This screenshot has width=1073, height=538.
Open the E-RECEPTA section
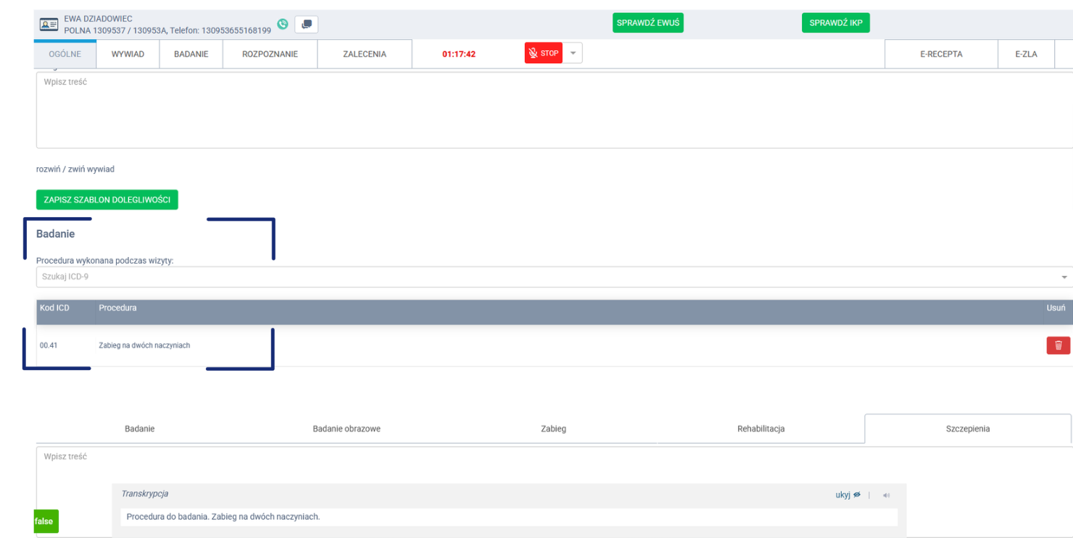941,54
